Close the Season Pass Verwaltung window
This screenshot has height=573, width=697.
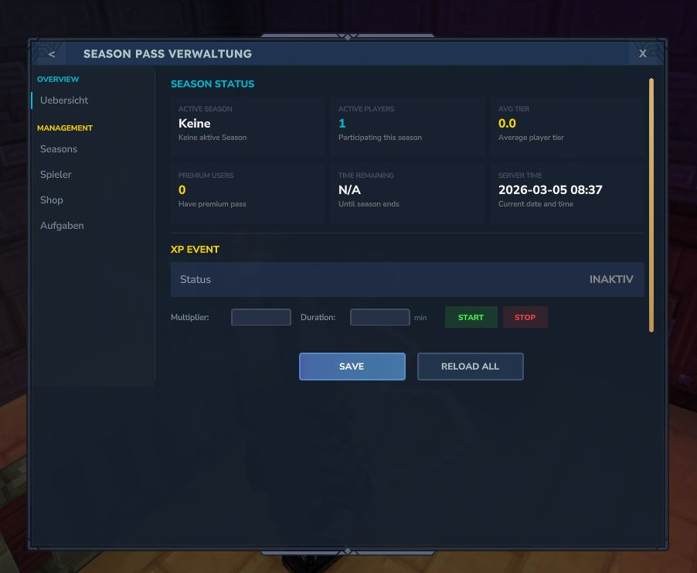642,54
